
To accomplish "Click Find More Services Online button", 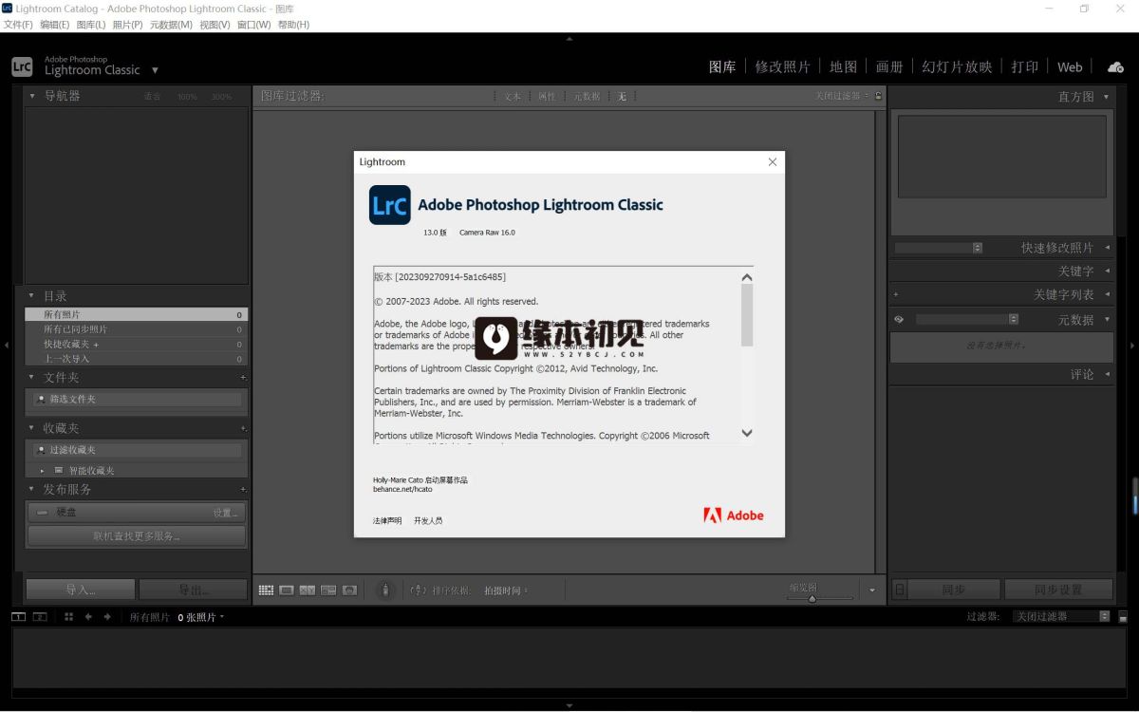I will [137, 536].
